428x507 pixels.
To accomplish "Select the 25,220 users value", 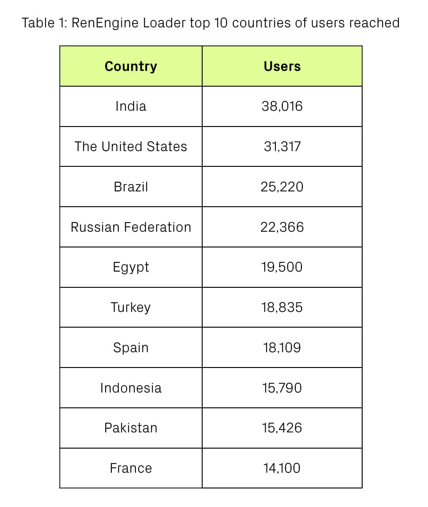I will pyautogui.click(x=282, y=187).
